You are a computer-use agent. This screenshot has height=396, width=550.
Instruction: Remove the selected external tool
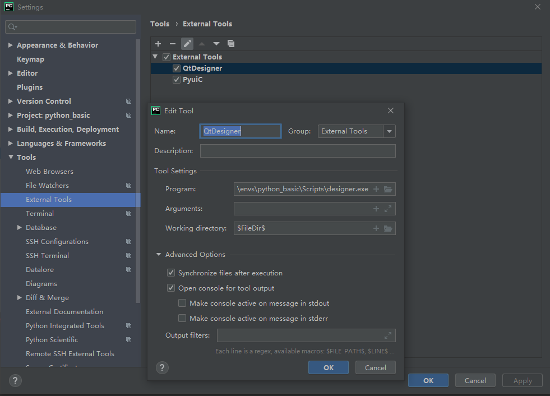click(173, 43)
